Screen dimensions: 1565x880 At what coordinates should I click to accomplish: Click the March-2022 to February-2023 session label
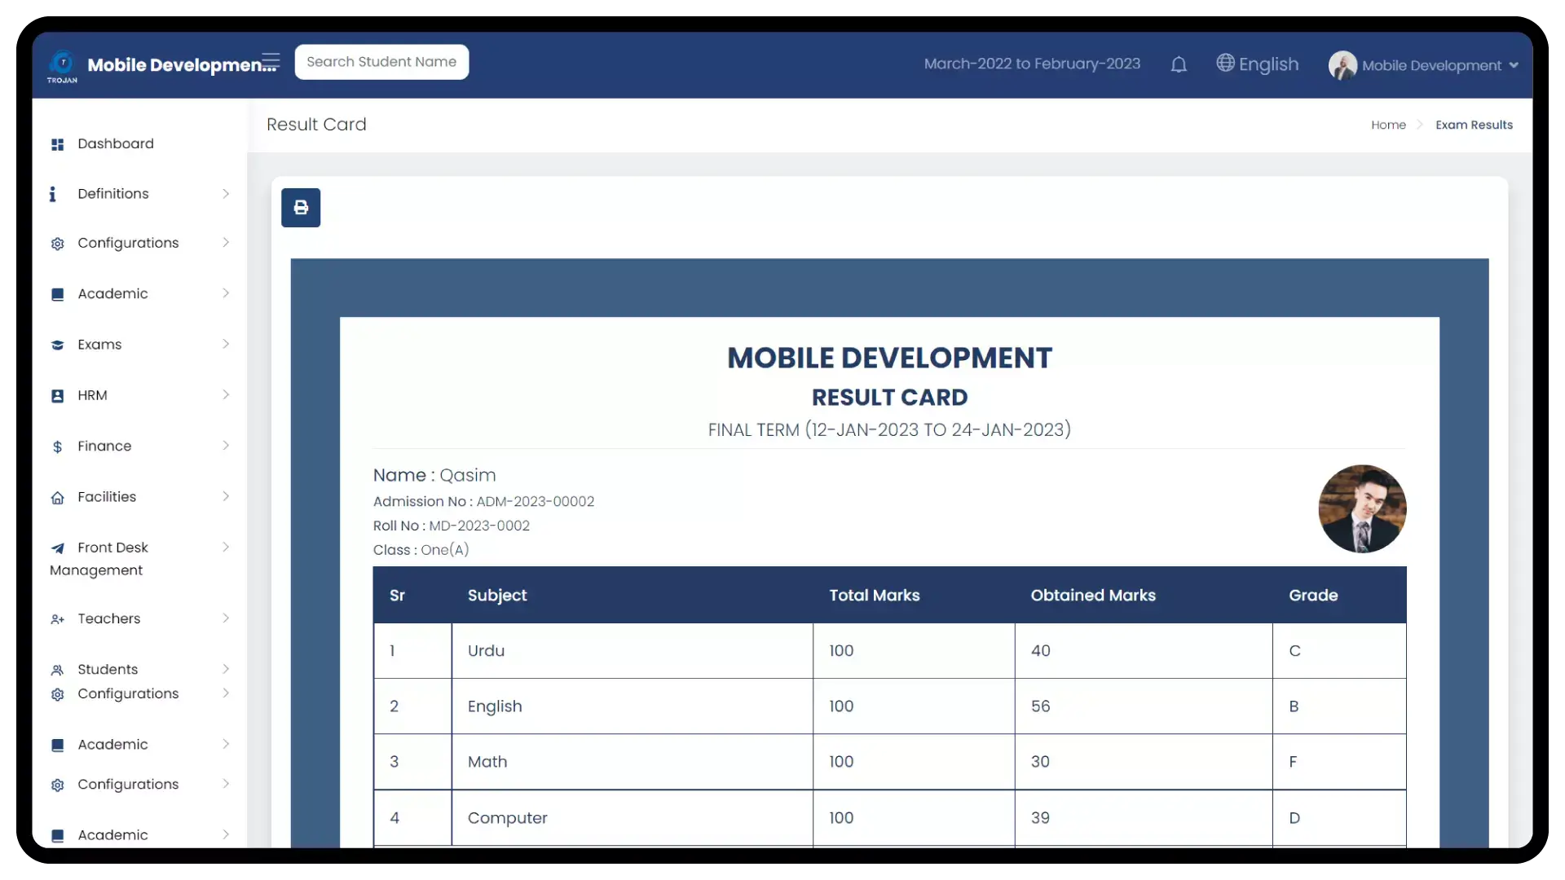coord(1032,64)
